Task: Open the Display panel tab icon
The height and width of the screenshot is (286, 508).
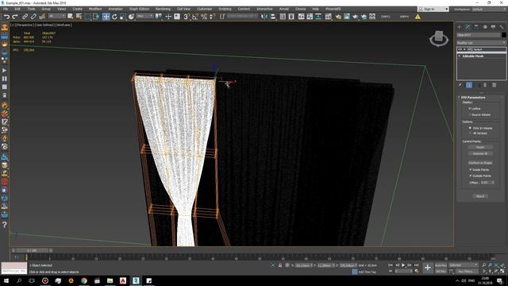Action: tap(493, 27)
